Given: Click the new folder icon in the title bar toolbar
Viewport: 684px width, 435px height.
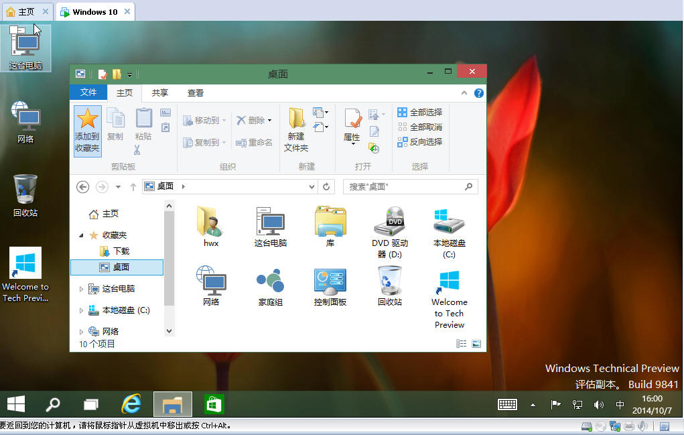Looking at the screenshot, I should 117,74.
